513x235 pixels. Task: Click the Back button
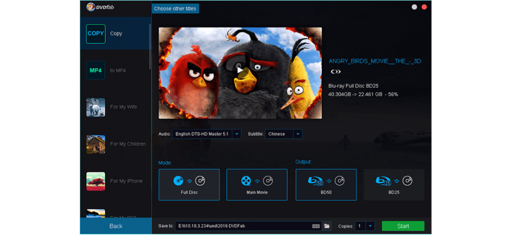click(x=116, y=226)
